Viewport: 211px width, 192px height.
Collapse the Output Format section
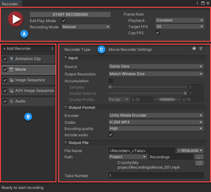click(x=65, y=107)
